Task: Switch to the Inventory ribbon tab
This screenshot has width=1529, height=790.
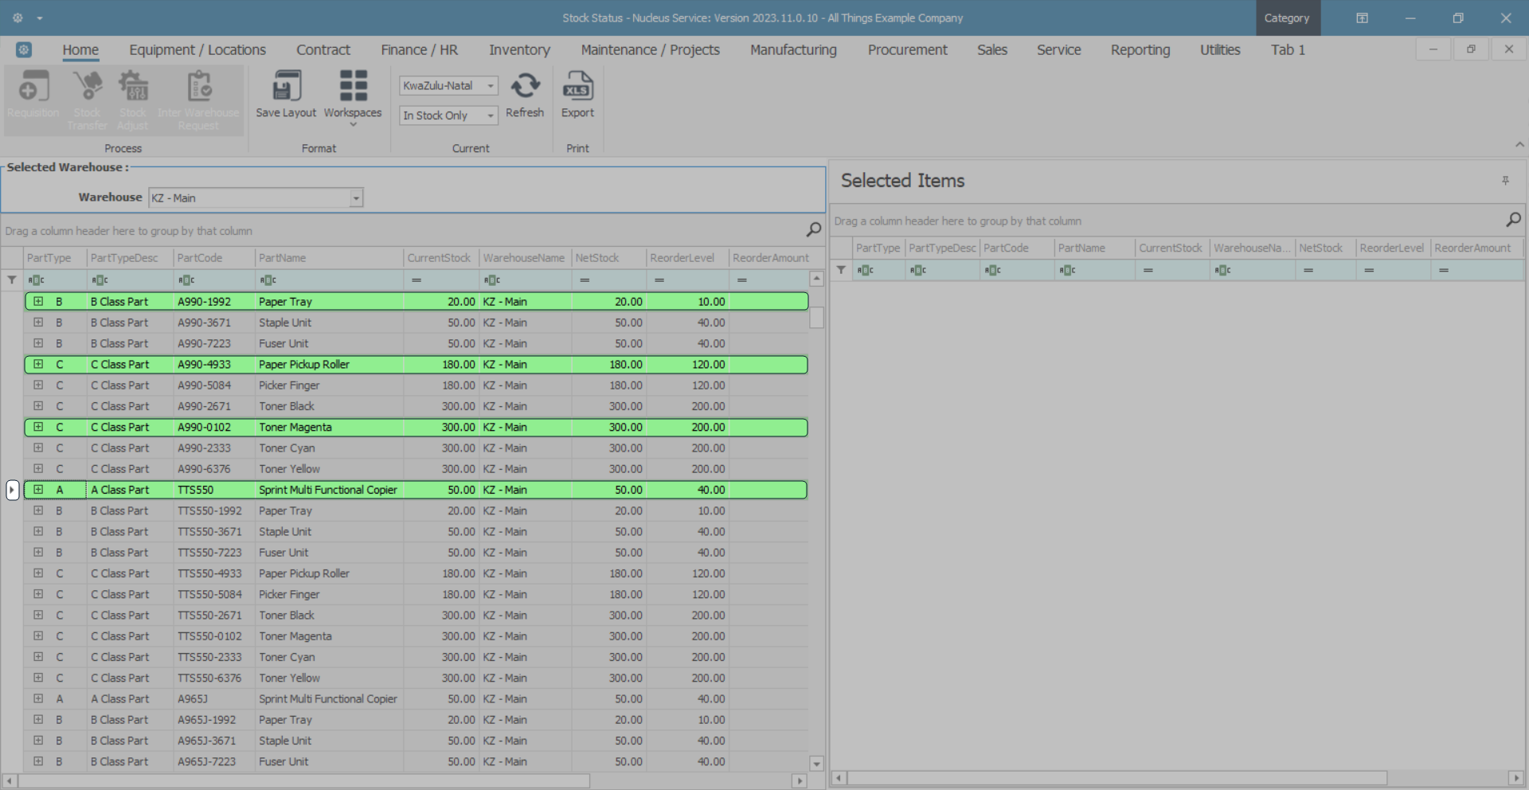Action: tap(519, 50)
